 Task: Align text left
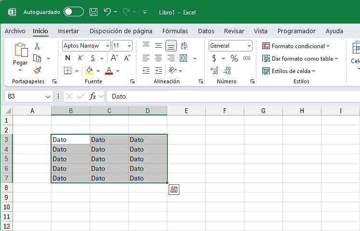pyautogui.click(x=146, y=58)
